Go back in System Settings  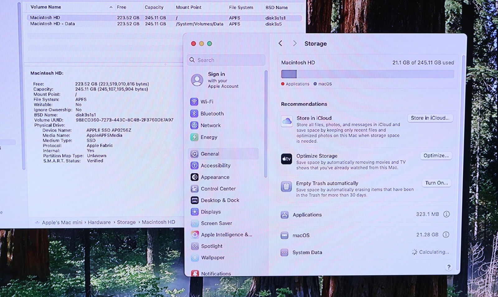(x=280, y=43)
